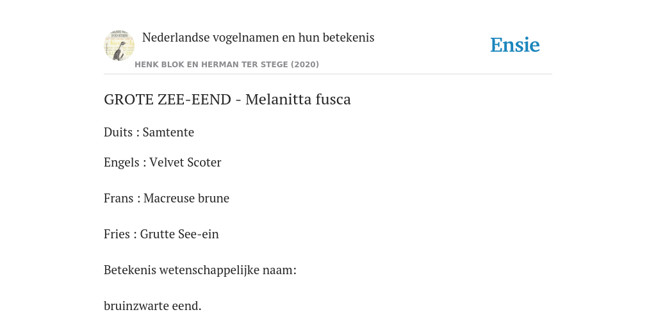Click the text 'bruinzwarte eend.'
656x328 pixels.
click(152, 306)
